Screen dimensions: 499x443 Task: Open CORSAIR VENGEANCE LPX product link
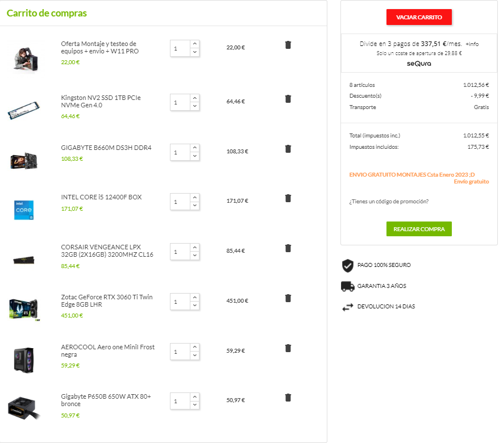point(107,251)
